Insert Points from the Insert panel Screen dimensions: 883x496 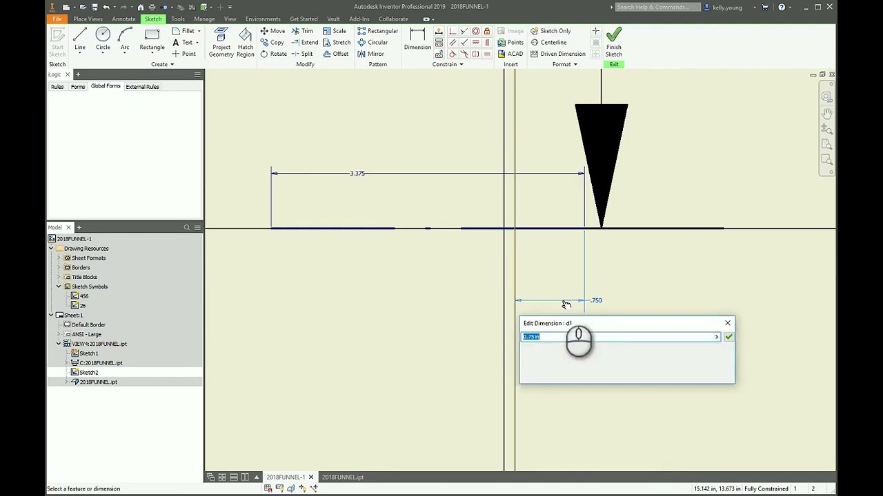point(510,42)
